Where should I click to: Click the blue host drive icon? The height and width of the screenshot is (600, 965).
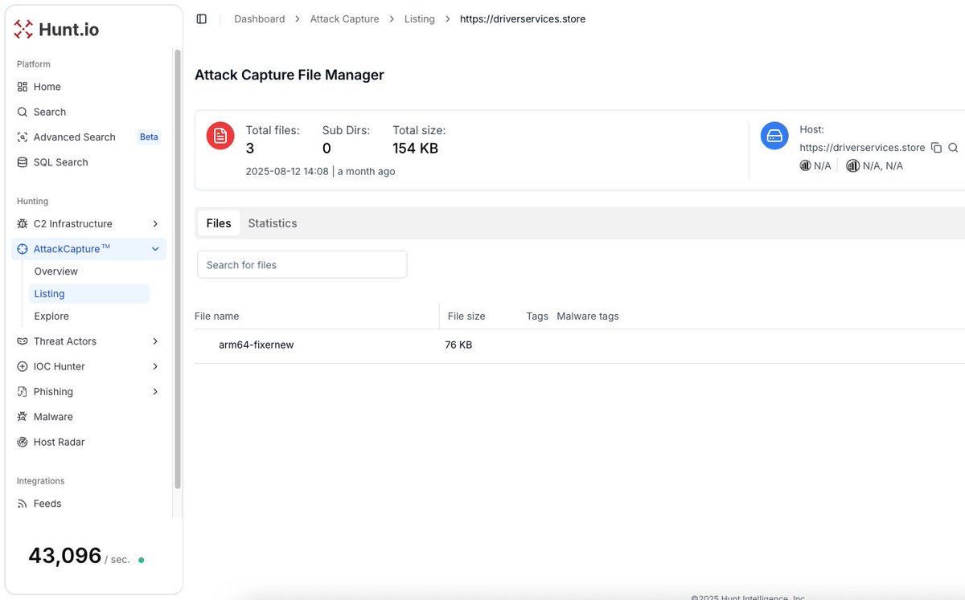[x=774, y=136]
